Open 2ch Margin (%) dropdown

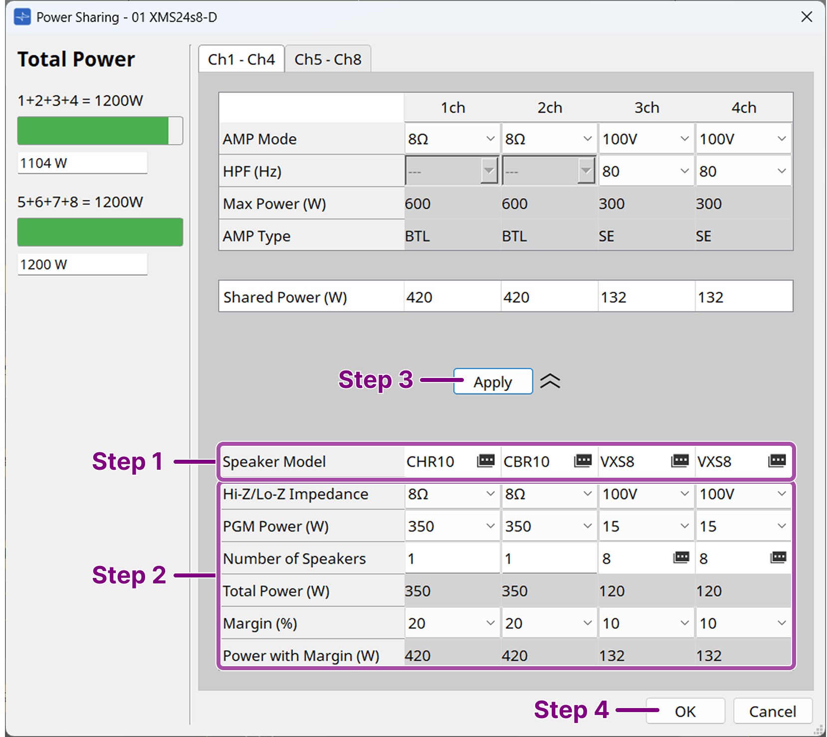coord(549,623)
